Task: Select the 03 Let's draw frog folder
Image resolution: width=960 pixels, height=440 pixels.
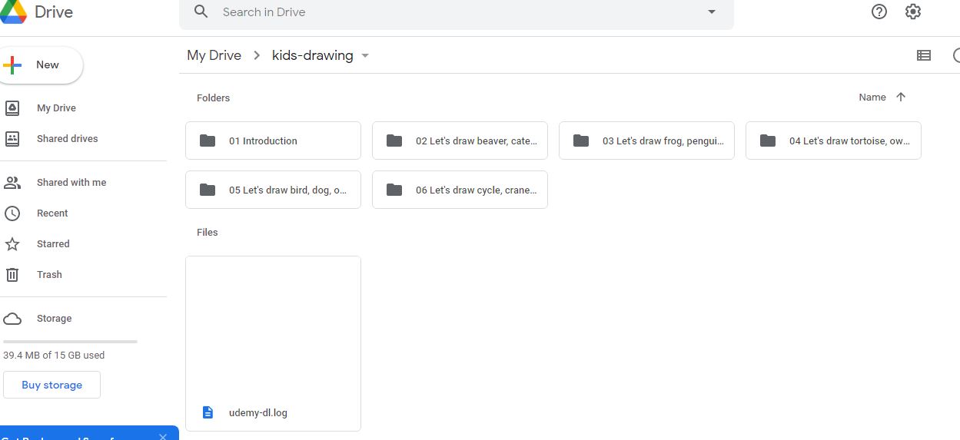Action: [646, 141]
